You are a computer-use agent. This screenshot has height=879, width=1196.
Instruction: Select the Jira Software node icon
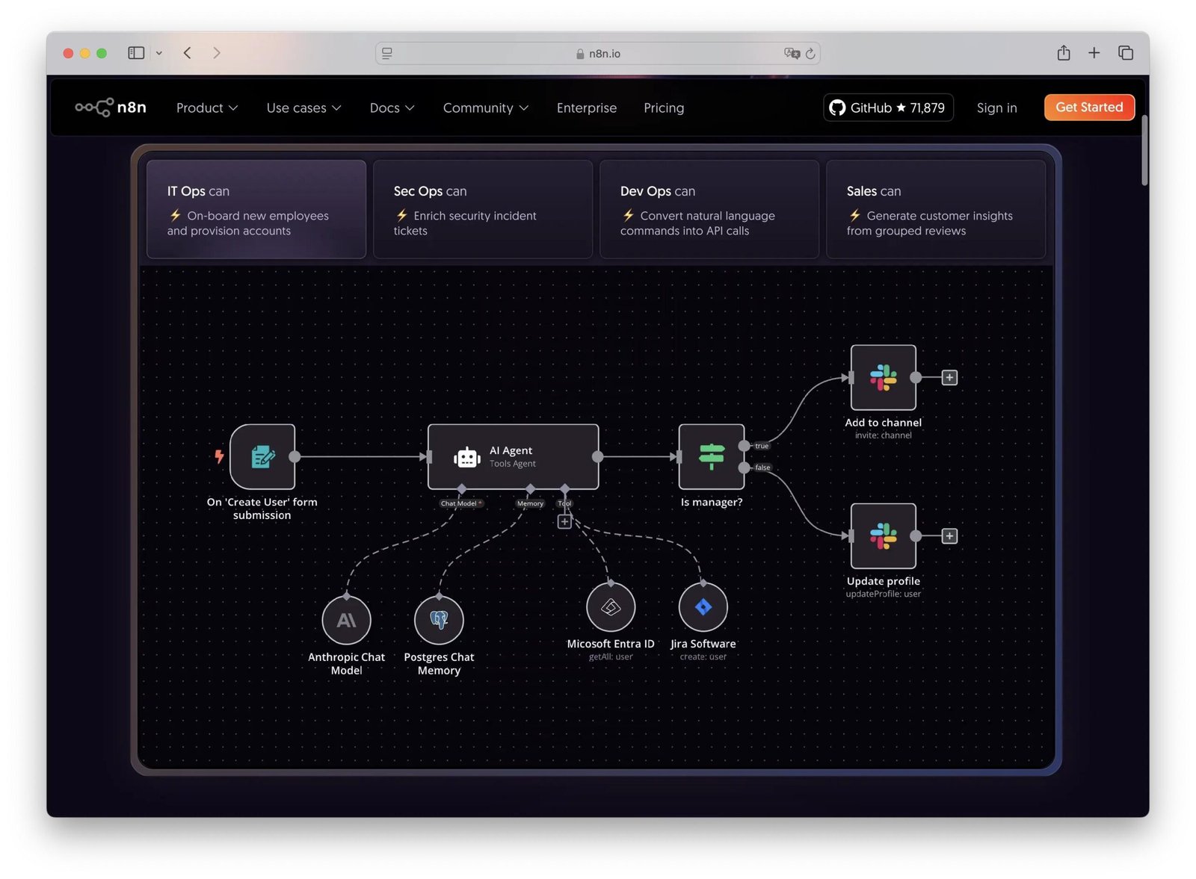[x=703, y=607]
